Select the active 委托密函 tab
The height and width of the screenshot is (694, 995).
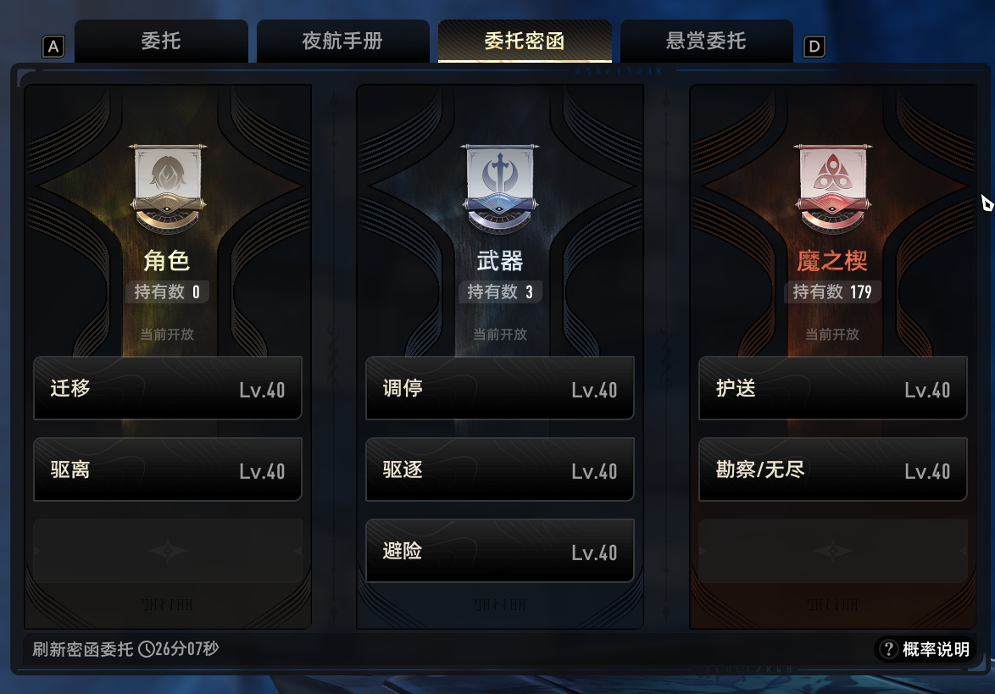(x=525, y=42)
